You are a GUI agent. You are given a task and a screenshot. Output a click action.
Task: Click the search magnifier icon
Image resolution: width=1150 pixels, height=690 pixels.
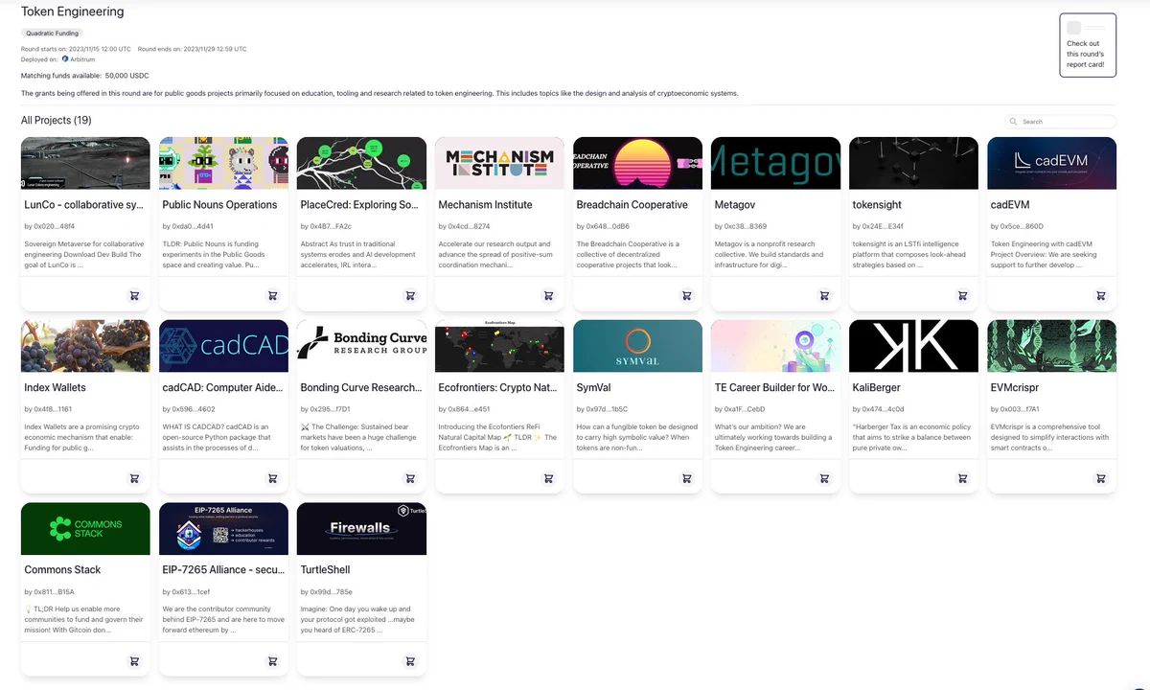pyautogui.click(x=1014, y=122)
